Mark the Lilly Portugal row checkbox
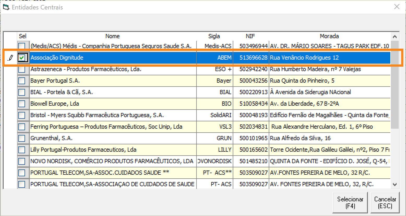The width and height of the screenshot is (406, 216). point(22,150)
